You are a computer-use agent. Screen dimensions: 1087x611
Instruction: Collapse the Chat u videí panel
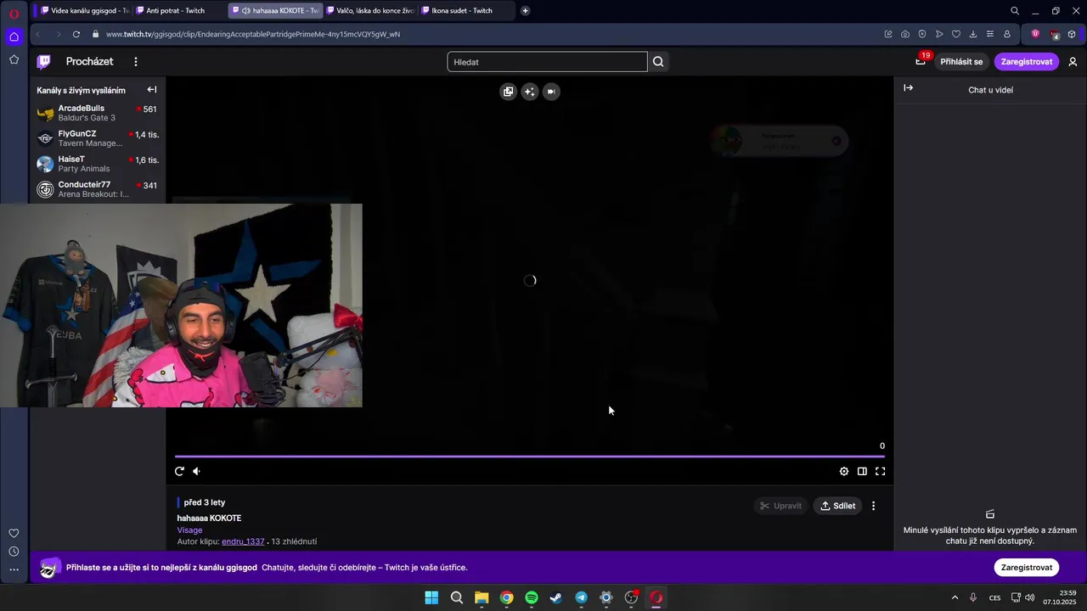[x=908, y=88]
